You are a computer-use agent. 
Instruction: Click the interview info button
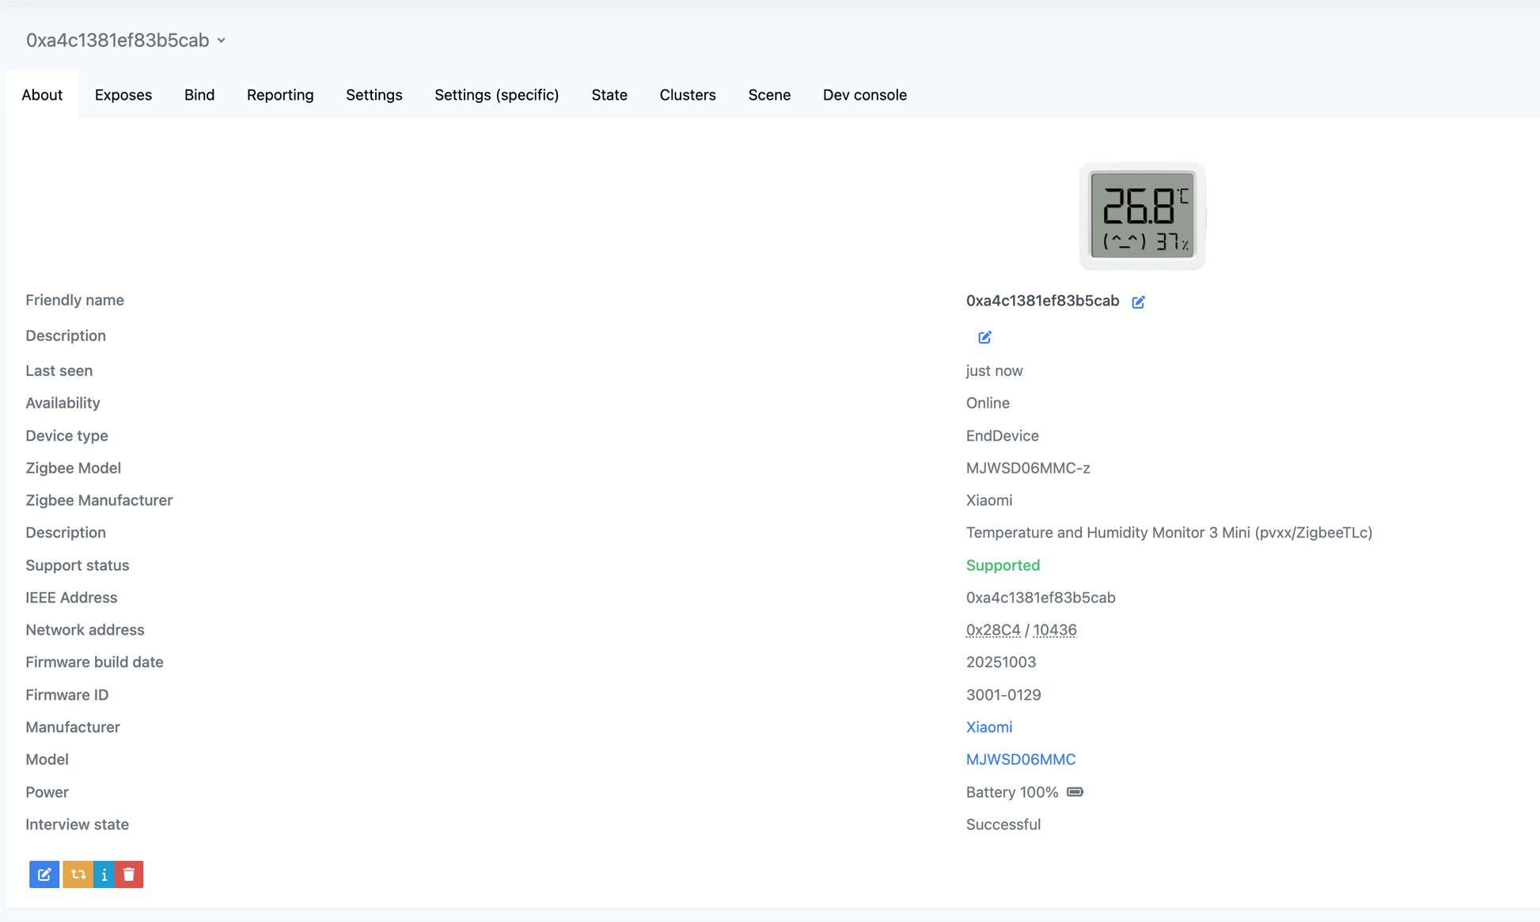tap(104, 875)
